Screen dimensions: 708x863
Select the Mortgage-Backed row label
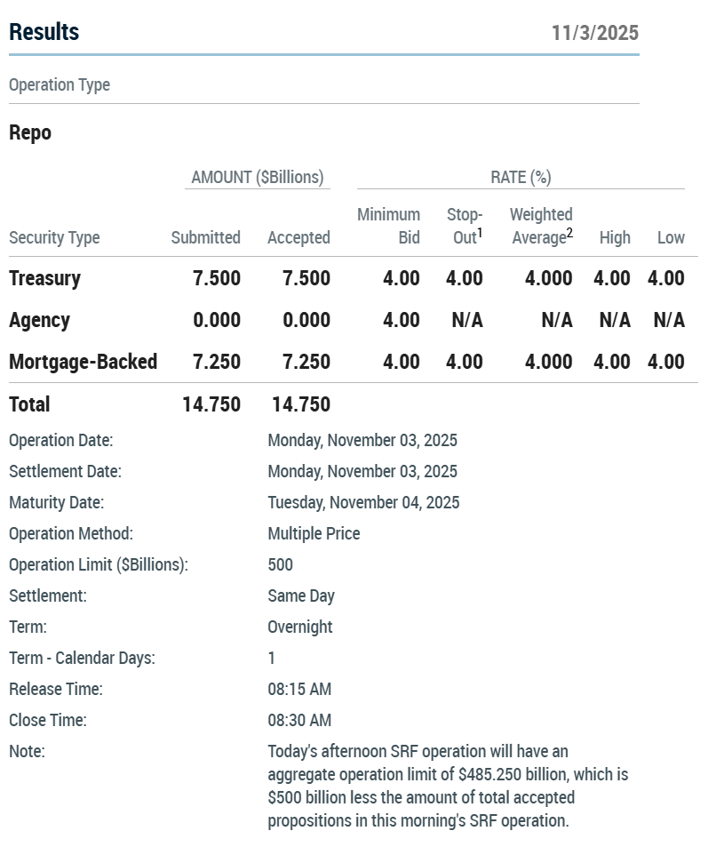pyautogui.click(x=83, y=362)
